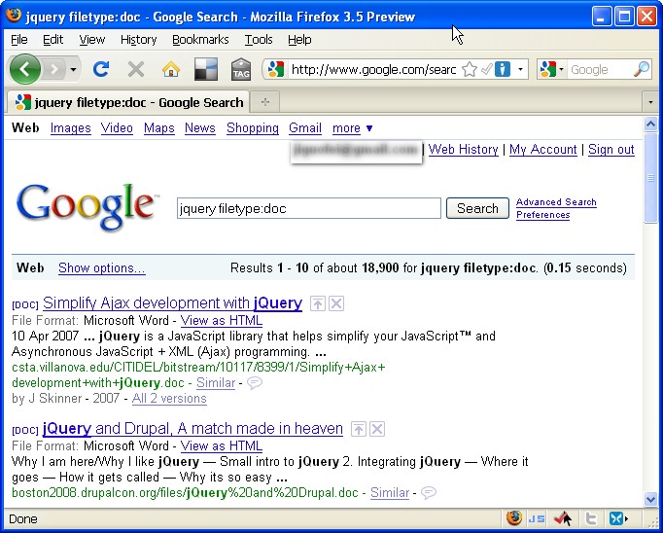Remove the Simplify Ajax result with X icon
This screenshot has width=663, height=533.
[x=336, y=303]
